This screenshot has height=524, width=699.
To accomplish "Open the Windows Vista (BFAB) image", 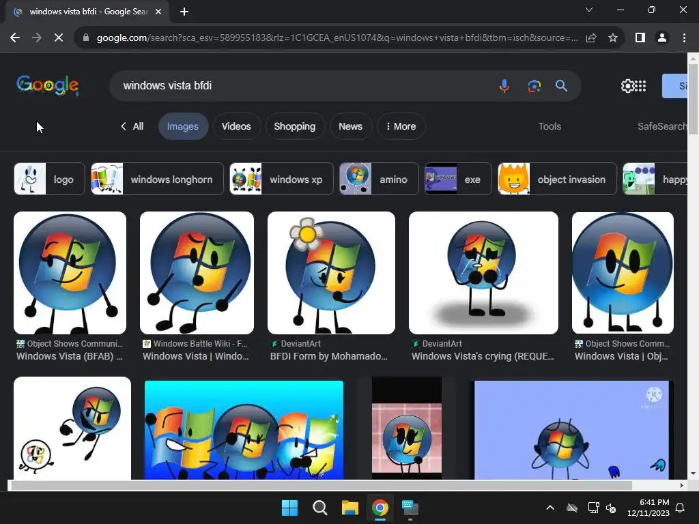I will point(70,273).
